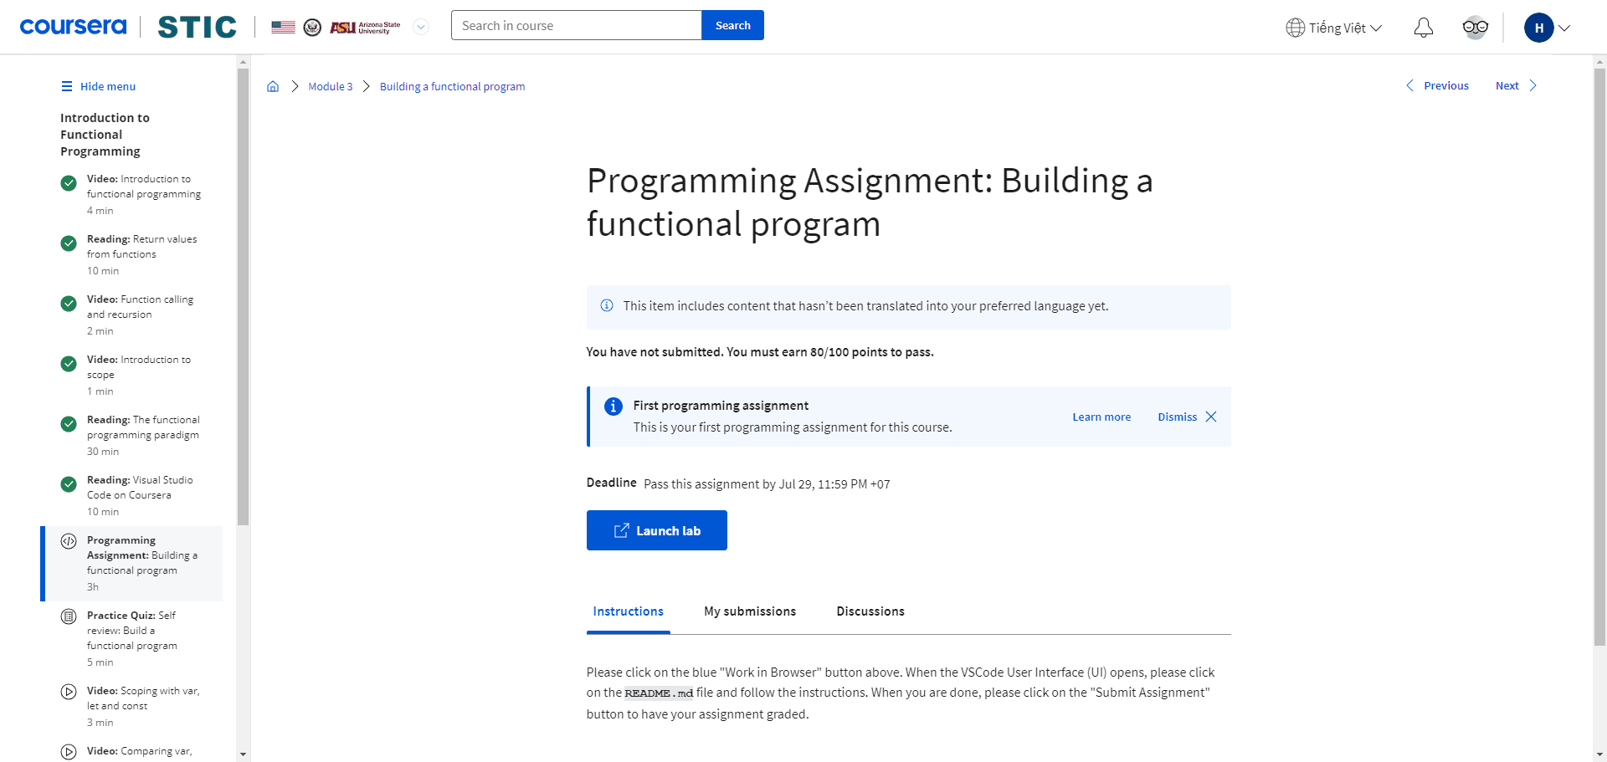Expand the partner logos dropdown chevron
Image resolution: width=1607 pixels, height=762 pixels.
point(422,27)
